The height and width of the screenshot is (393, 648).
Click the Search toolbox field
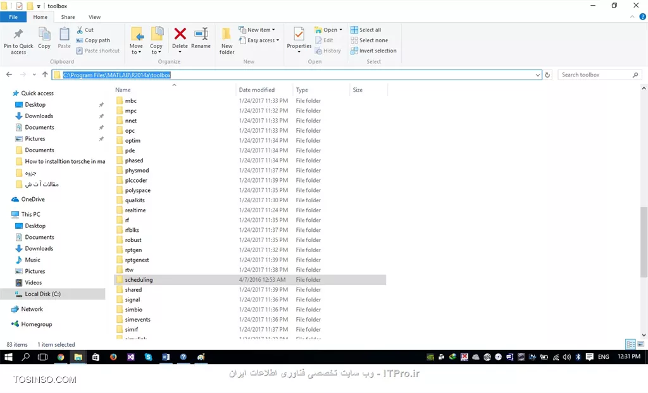(599, 75)
